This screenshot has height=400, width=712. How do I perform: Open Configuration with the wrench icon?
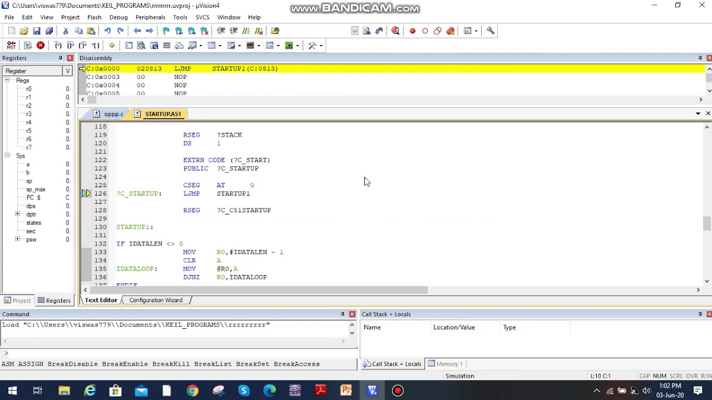[x=491, y=31]
